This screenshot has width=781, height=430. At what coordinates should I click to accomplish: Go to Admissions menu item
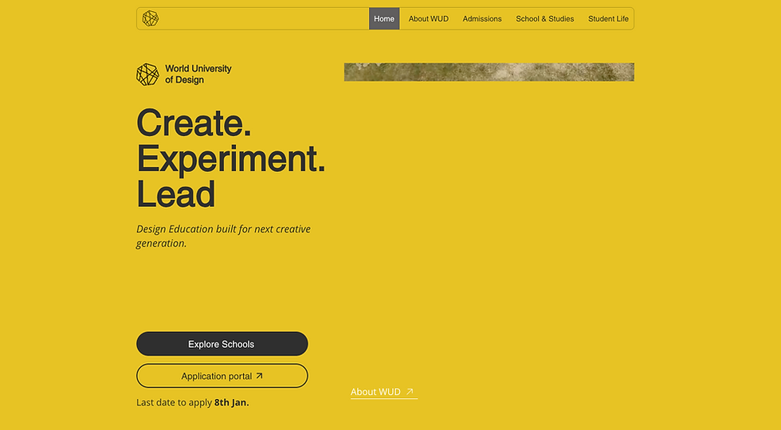click(x=481, y=19)
